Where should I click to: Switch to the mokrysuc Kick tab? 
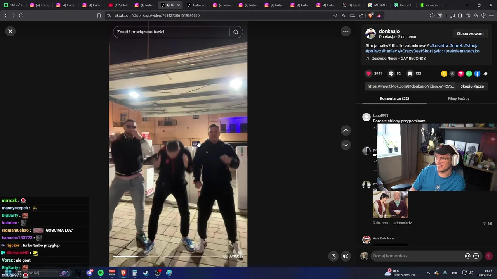429,5
